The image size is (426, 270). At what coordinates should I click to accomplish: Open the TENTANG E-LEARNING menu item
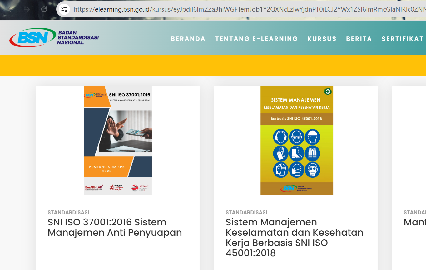(x=256, y=39)
